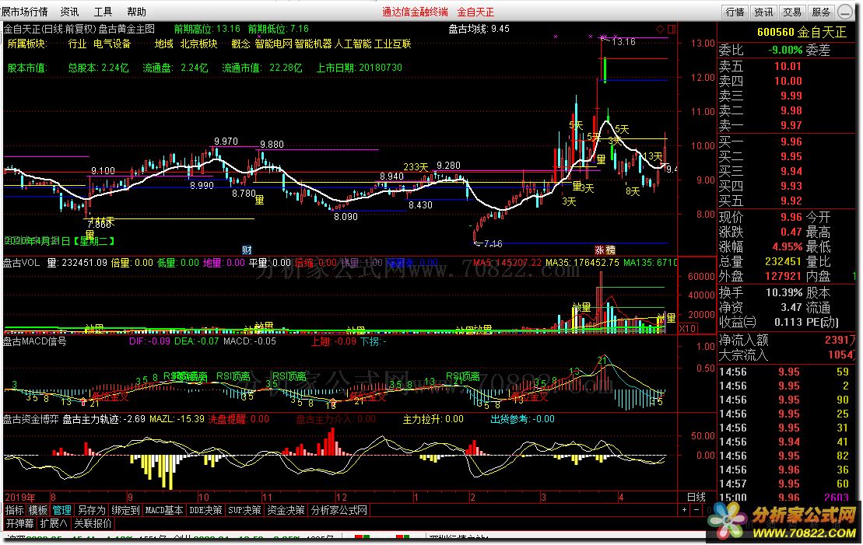The image size is (863, 545).
Task: Zoom out with the minus button beside 日线
Action: pyautogui.click(x=696, y=510)
